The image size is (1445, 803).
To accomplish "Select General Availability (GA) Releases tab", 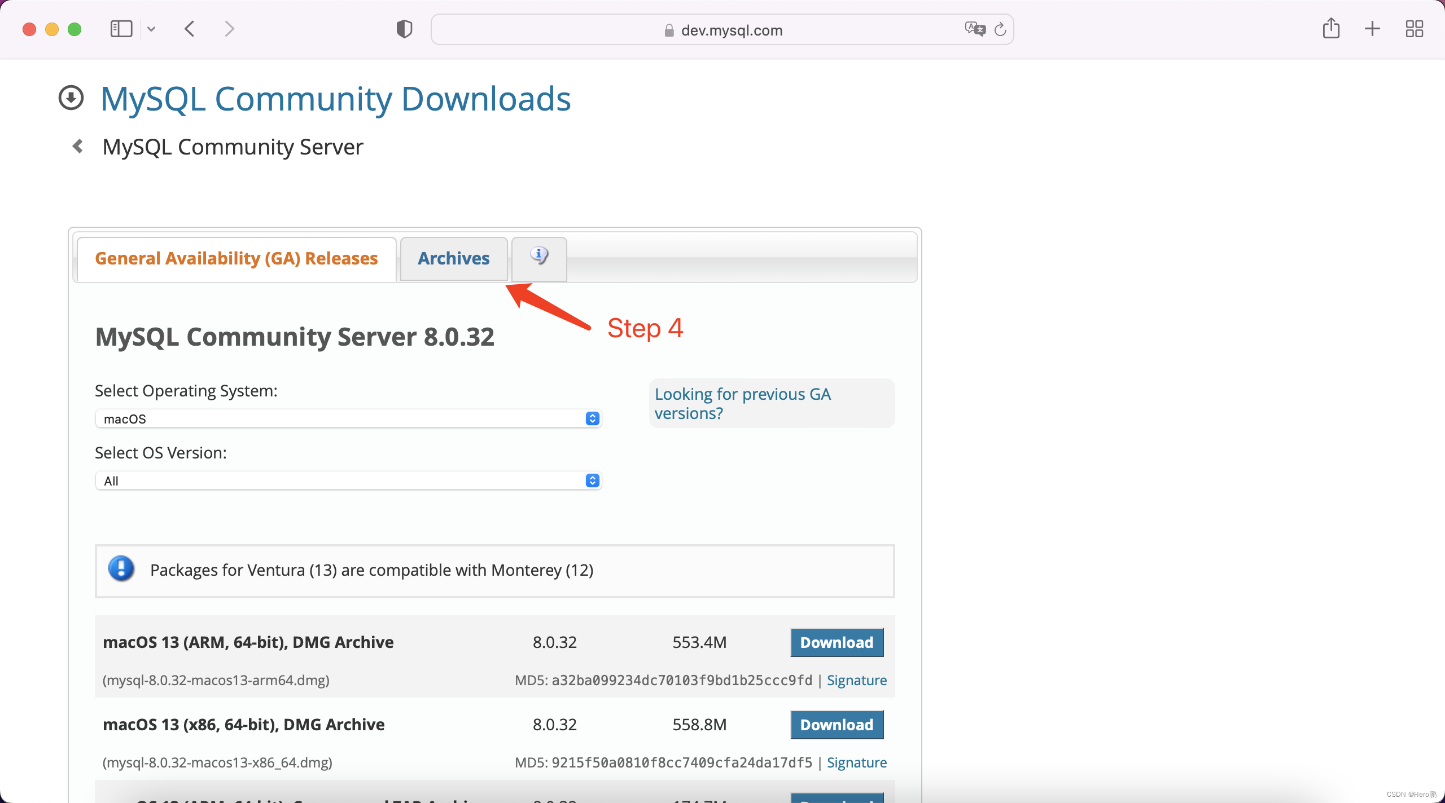I will (237, 259).
